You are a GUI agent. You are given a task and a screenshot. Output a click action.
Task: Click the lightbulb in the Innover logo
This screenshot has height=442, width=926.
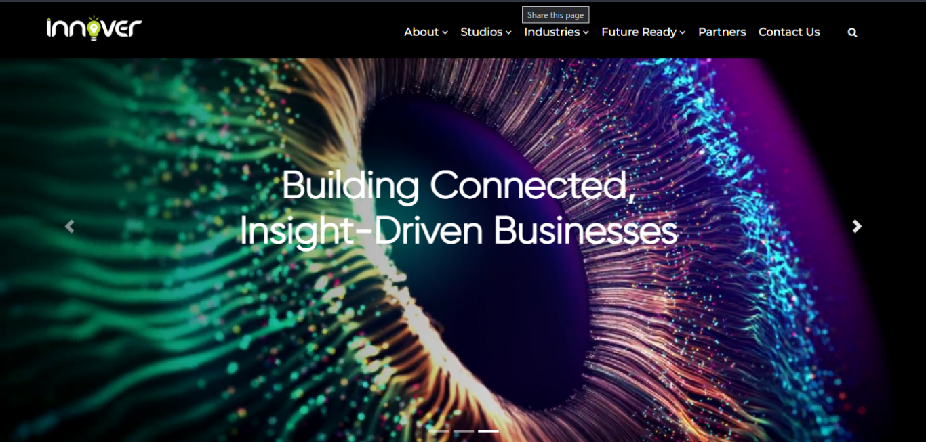93,27
